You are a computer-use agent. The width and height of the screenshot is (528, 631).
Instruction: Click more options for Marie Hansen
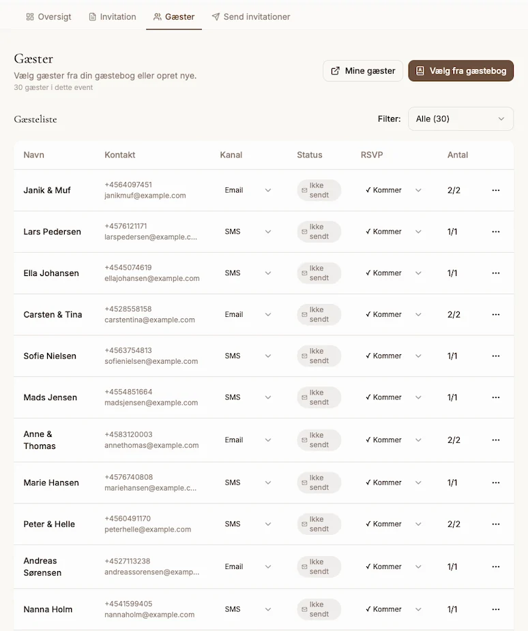click(496, 482)
